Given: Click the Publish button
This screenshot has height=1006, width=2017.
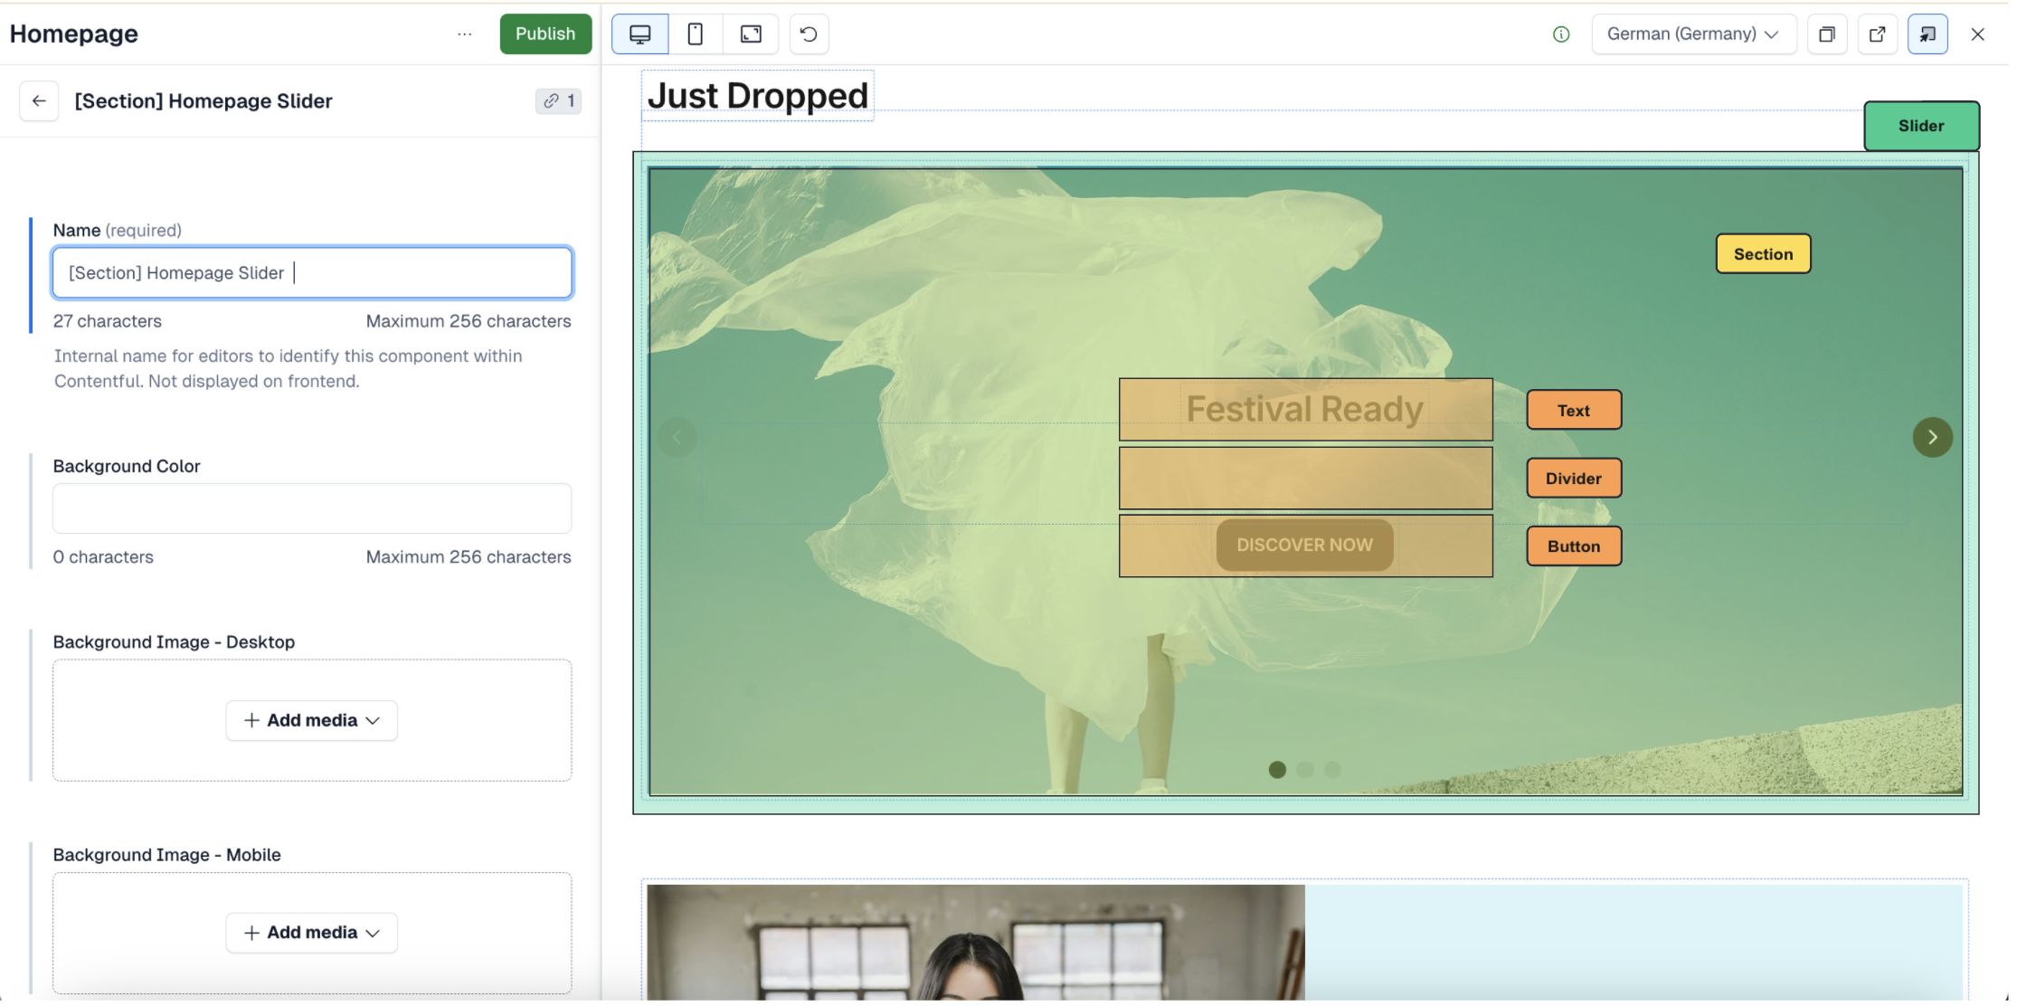Looking at the screenshot, I should [545, 34].
